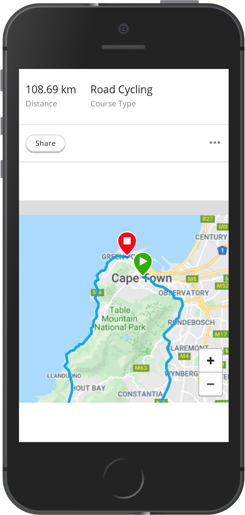This screenshot has height=515, width=245.
Task: Click Table Mountain National Park label
Action: point(120,319)
